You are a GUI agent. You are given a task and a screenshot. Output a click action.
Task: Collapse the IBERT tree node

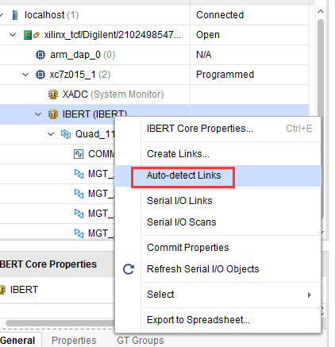(x=38, y=114)
